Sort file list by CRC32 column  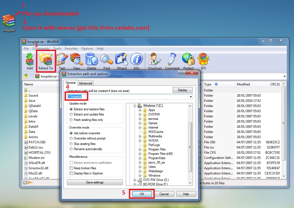pos(272,84)
